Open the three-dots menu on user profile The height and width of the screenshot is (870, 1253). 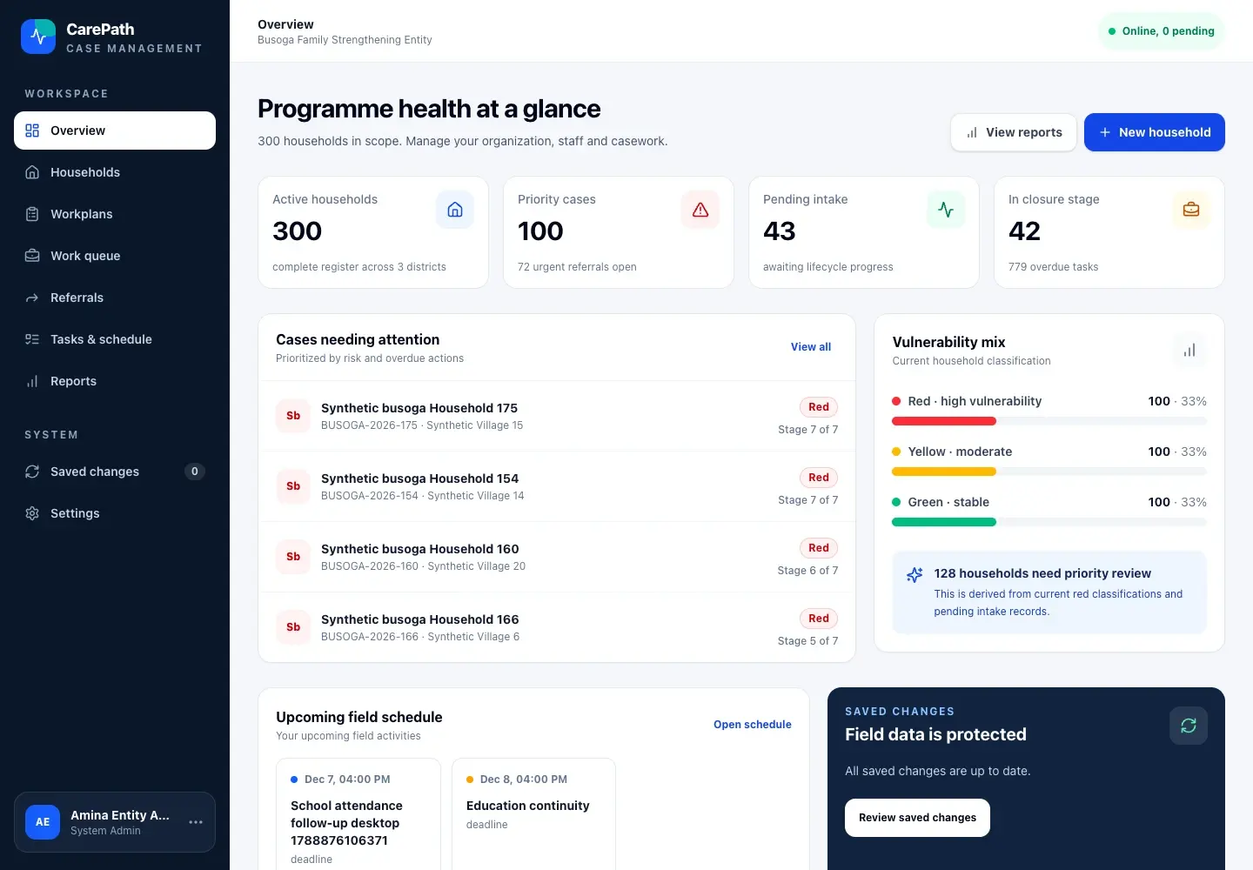click(196, 822)
